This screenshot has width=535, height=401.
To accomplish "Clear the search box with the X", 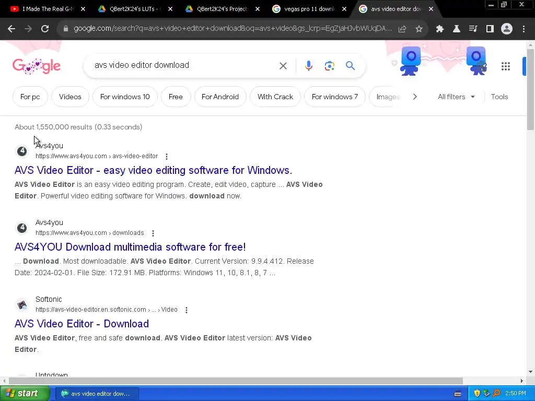I will [283, 66].
